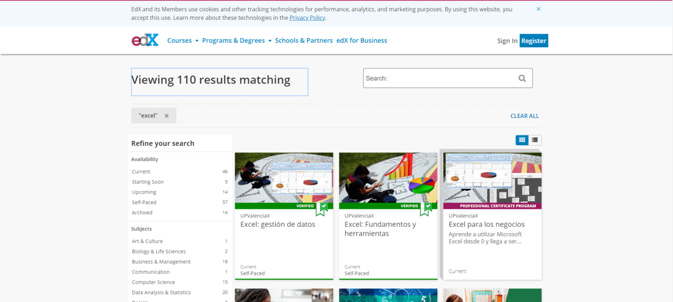Dismiss the cookie banner with the X

538,9
